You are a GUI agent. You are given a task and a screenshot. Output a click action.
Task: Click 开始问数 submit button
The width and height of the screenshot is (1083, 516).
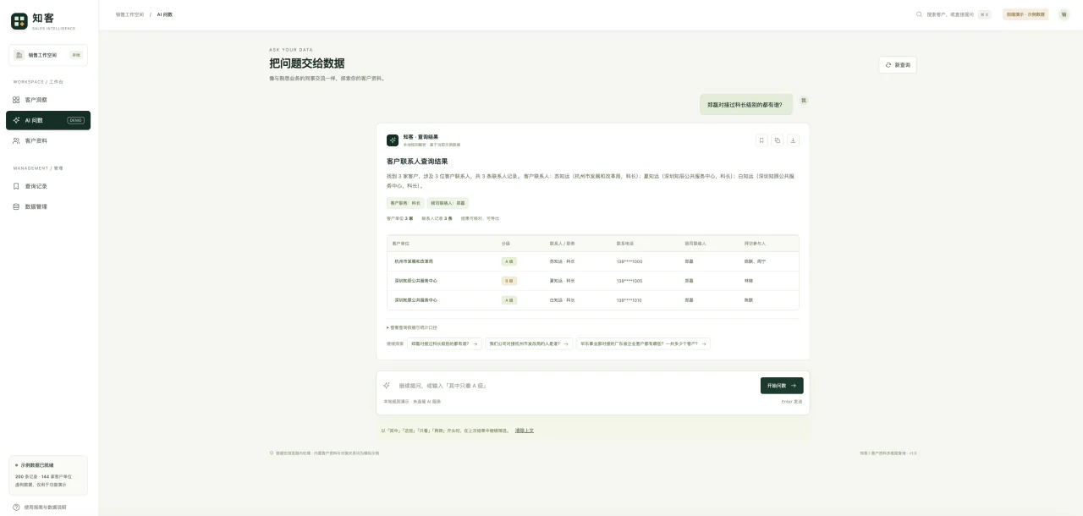pyautogui.click(x=782, y=386)
